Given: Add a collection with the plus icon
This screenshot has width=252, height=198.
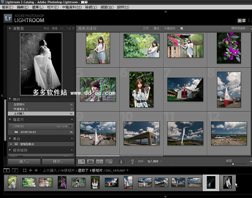Looking at the screenshot, I should click(x=72, y=138).
